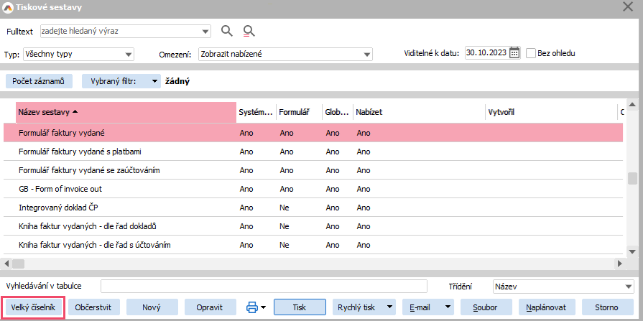Click the Velký číselník button
Screen dimensions: 643x321
33,307
